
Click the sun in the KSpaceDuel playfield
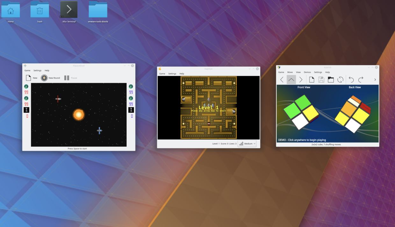click(78, 114)
